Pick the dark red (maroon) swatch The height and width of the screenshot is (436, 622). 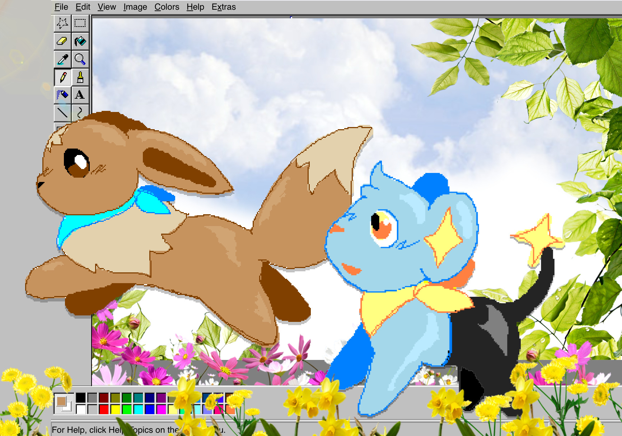104,398
